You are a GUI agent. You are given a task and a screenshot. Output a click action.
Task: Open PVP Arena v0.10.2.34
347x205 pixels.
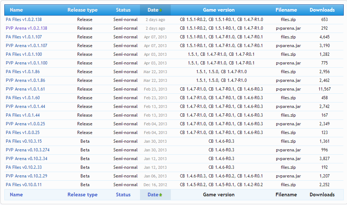point(26,159)
